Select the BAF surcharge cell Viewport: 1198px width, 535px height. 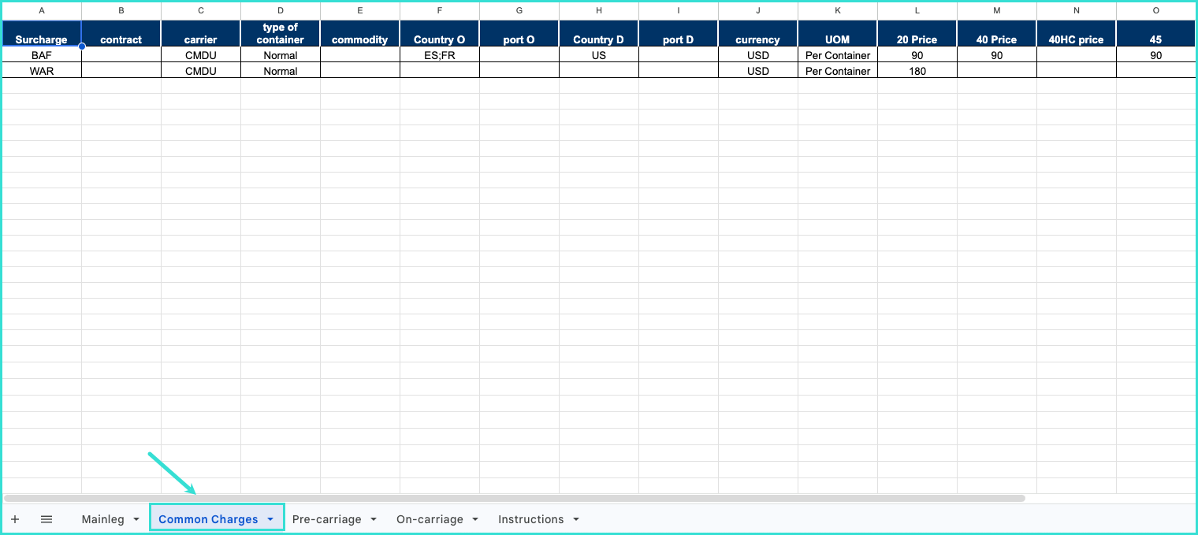[42, 55]
